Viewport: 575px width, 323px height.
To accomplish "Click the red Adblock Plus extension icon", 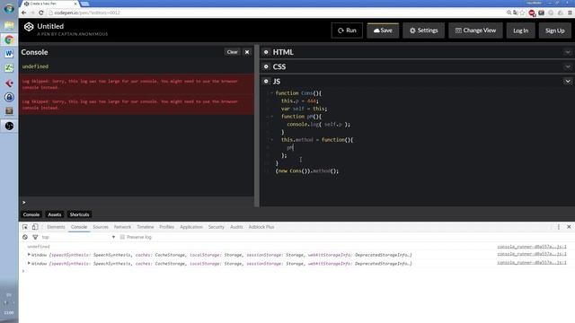I will coord(532,13).
